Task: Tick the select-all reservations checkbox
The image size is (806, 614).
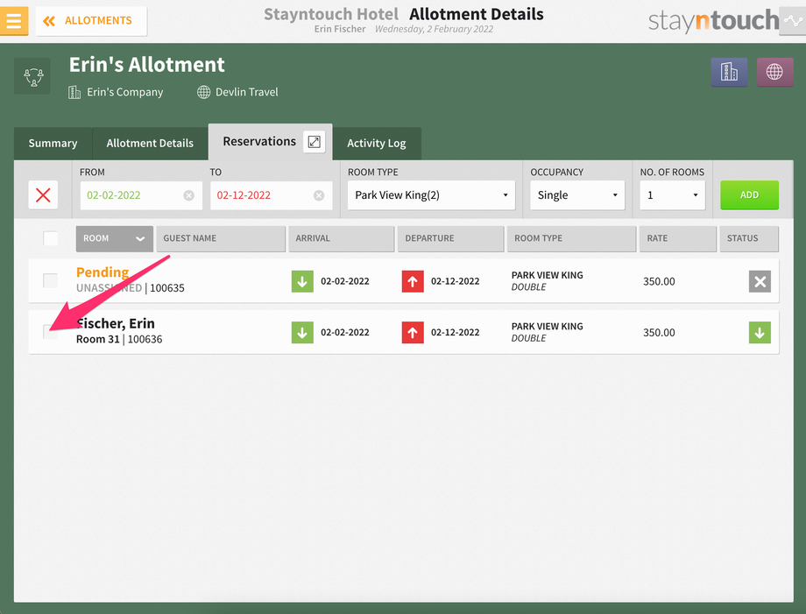Action: click(x=51, y=238)
